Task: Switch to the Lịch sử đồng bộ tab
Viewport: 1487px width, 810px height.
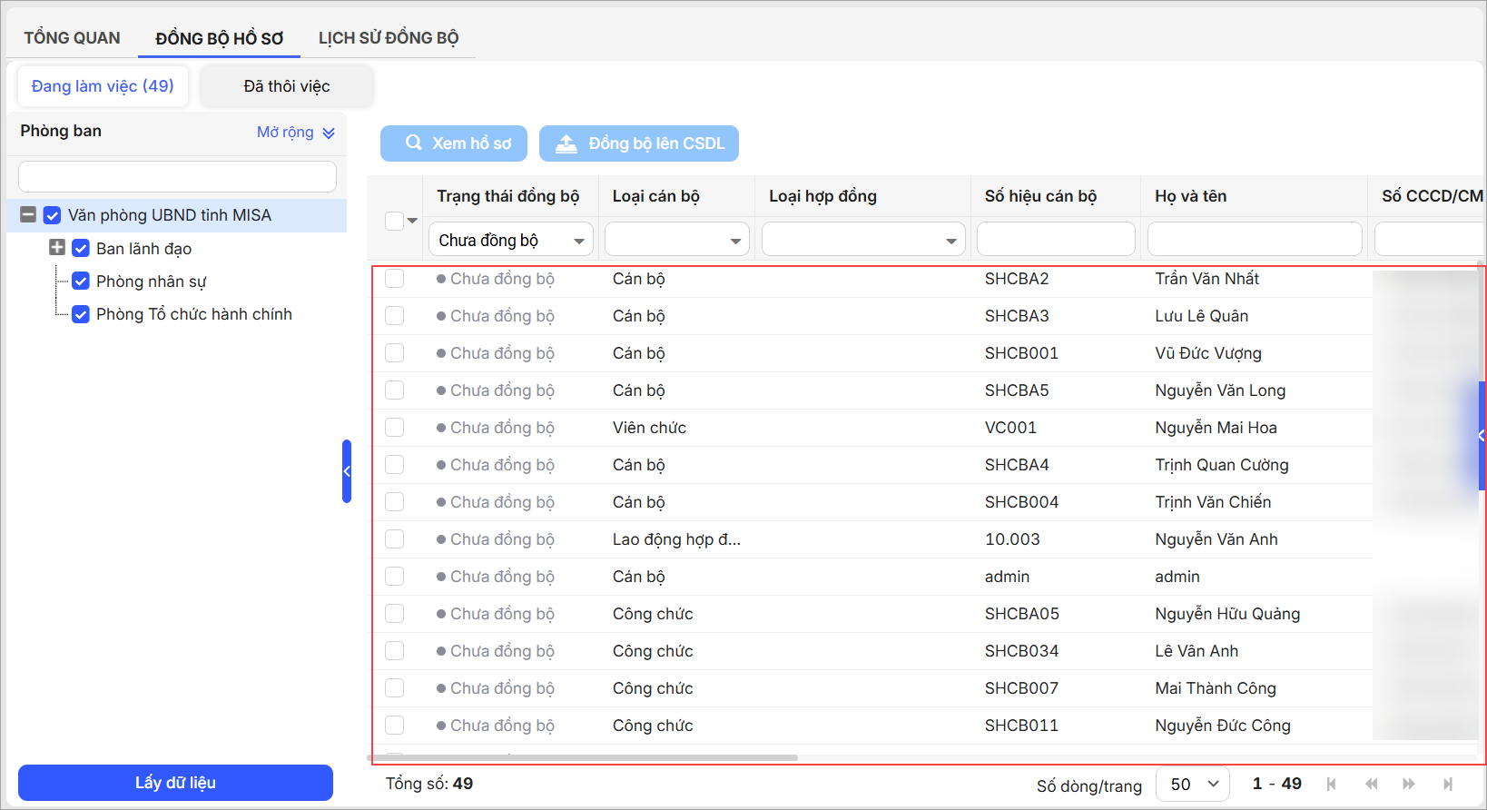Action: tap(388, 38)
